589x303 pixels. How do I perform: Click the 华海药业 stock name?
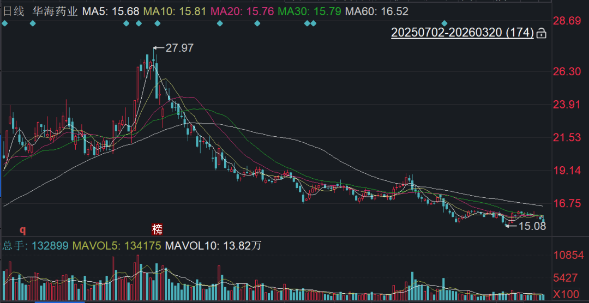click(x=55, y=11)
